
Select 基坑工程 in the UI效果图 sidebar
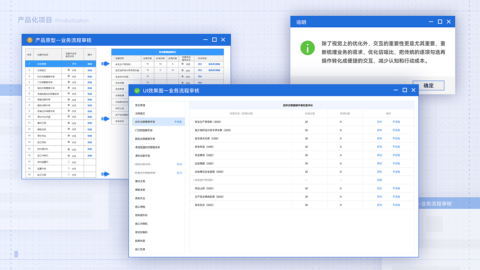[140, 181]
